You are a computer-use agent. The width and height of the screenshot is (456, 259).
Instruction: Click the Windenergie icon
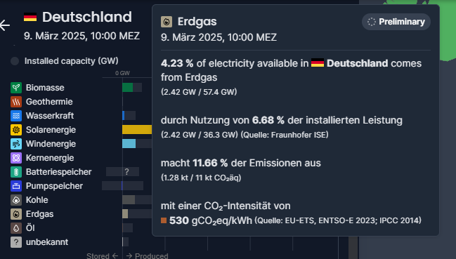point(16,144)
